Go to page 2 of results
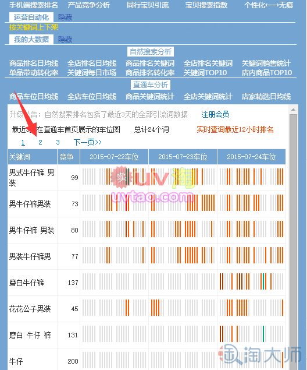Screen dimensions: 307x370 40,142
